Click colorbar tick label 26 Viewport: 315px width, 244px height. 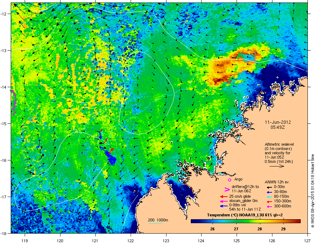click(212, 229)
